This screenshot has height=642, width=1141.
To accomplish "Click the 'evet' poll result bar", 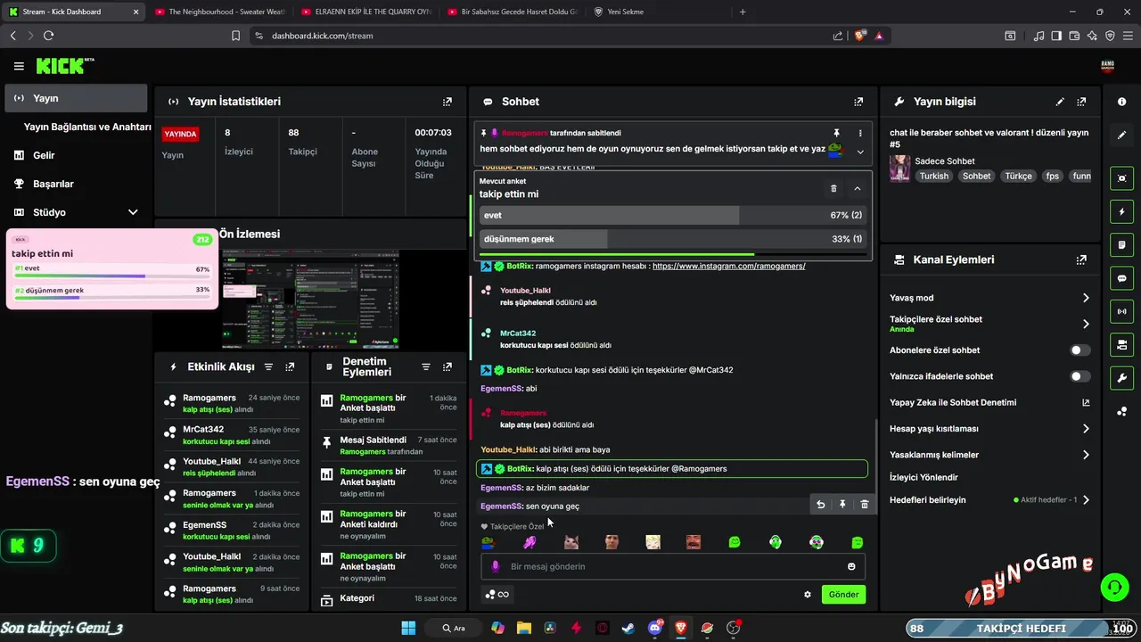I will click(x=672, y=215).
